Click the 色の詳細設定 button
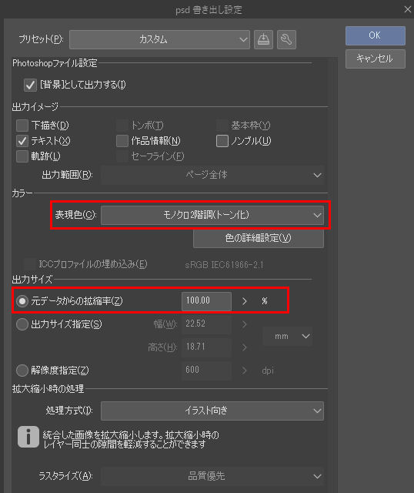This screenshot has width=414, height=493. 259,238
